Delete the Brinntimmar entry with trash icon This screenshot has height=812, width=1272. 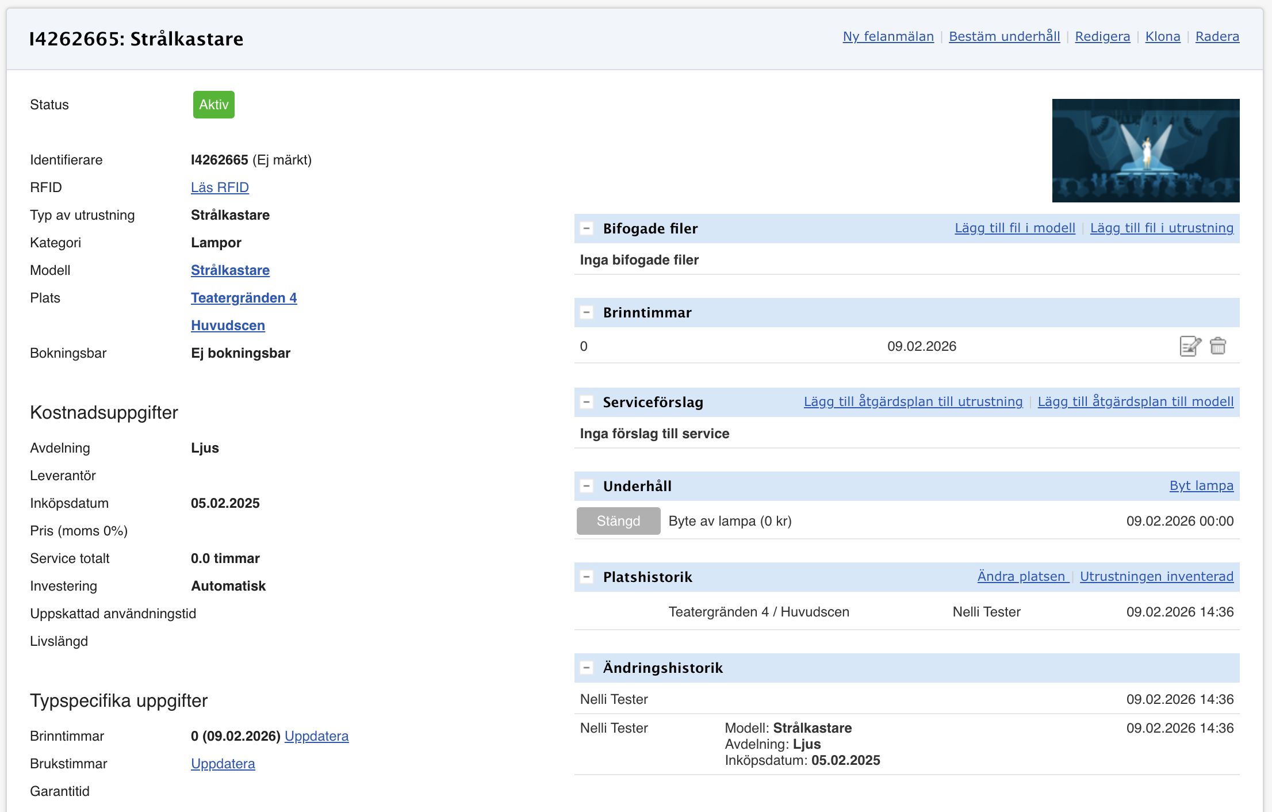(1217, 346)
